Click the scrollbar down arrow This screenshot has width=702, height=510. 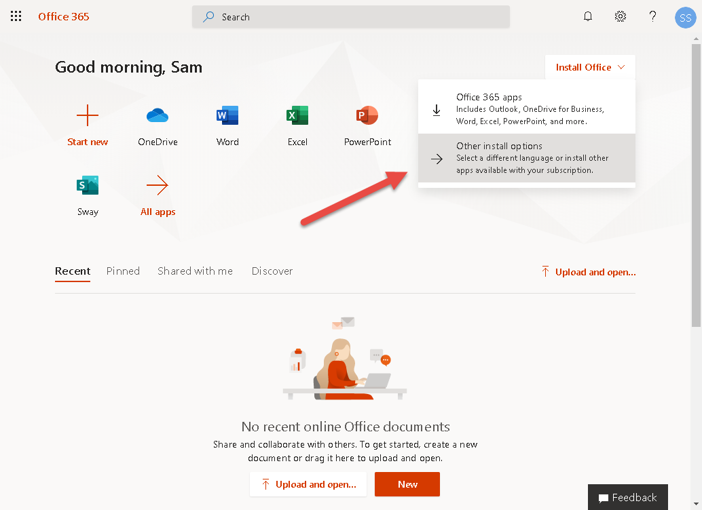[x=696, y=504]
